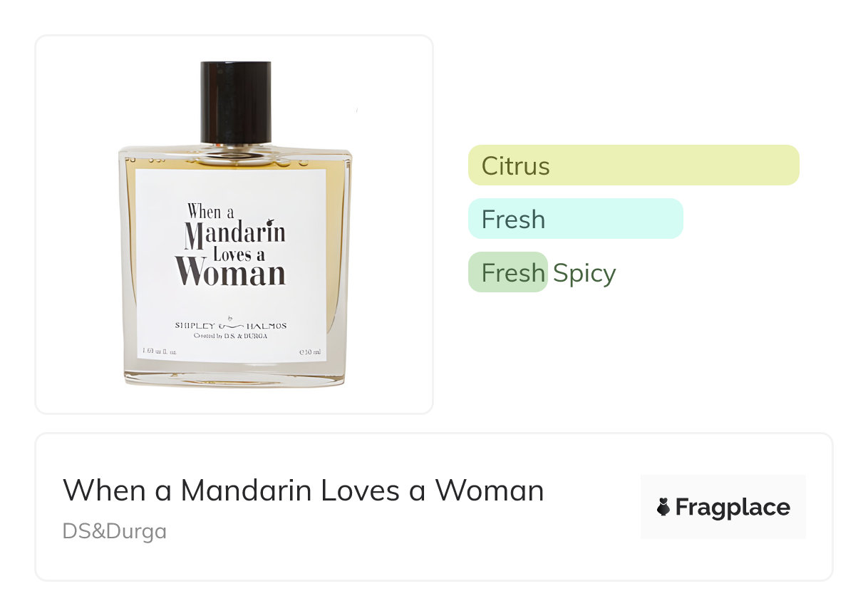Click the Shipley & Halmos text on the bottle
Image resolution: width=868 pixels, height=616 pixels.
click(x=231, y=325)
